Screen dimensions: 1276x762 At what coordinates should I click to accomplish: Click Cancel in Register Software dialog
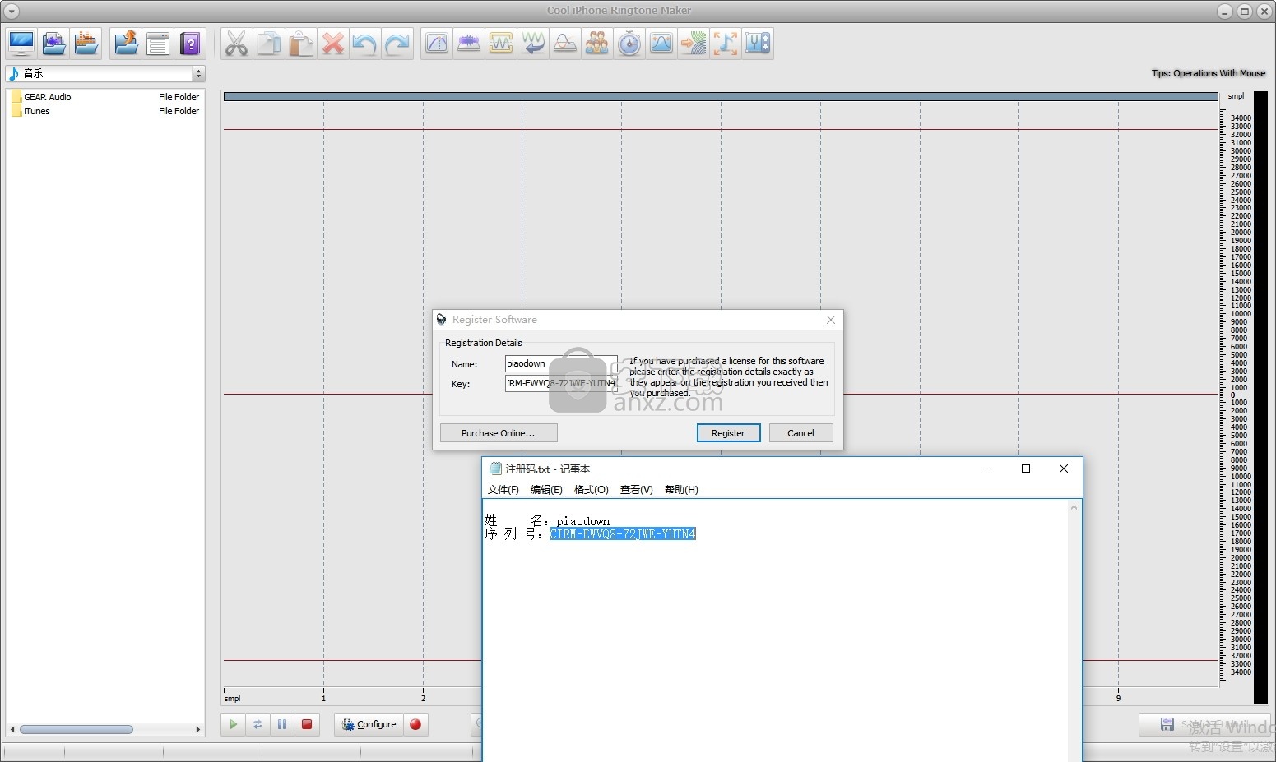click(800, 433)
